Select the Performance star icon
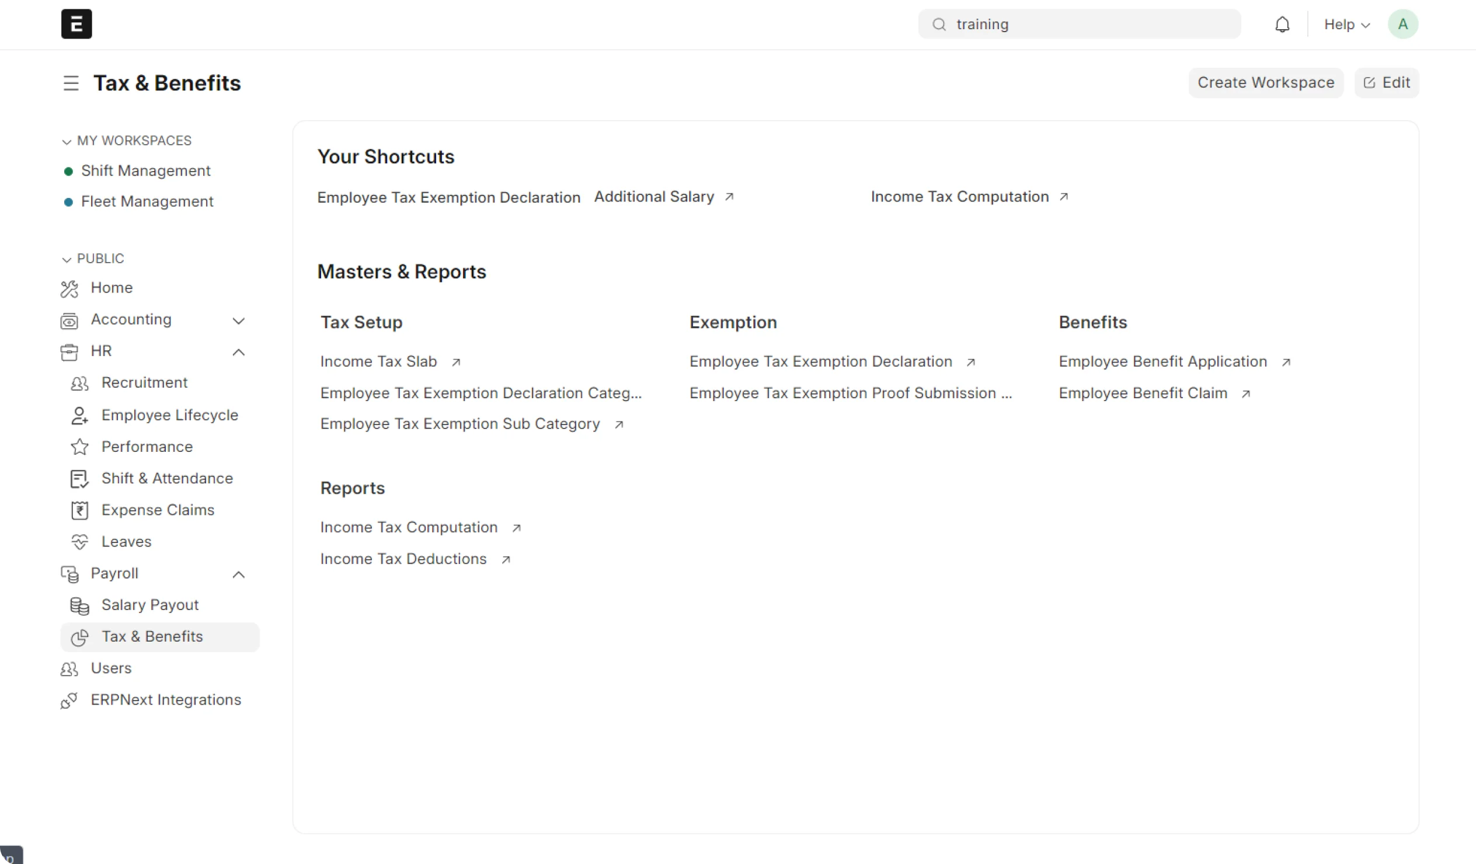 tap(79, 447)
